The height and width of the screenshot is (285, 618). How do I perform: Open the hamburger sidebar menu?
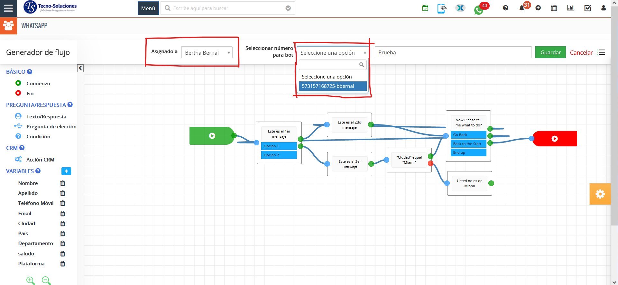(8, 8)
